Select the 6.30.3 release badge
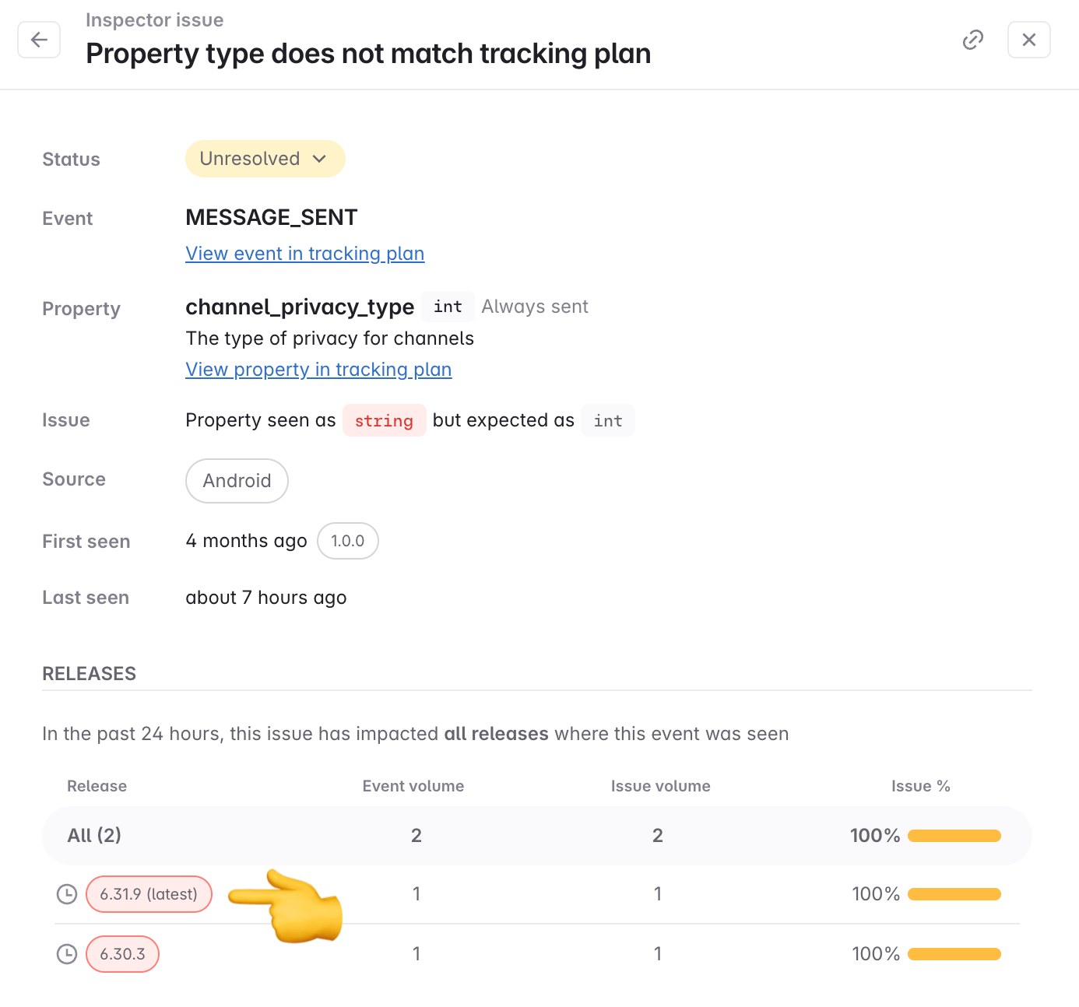 (x=122, y=953)
